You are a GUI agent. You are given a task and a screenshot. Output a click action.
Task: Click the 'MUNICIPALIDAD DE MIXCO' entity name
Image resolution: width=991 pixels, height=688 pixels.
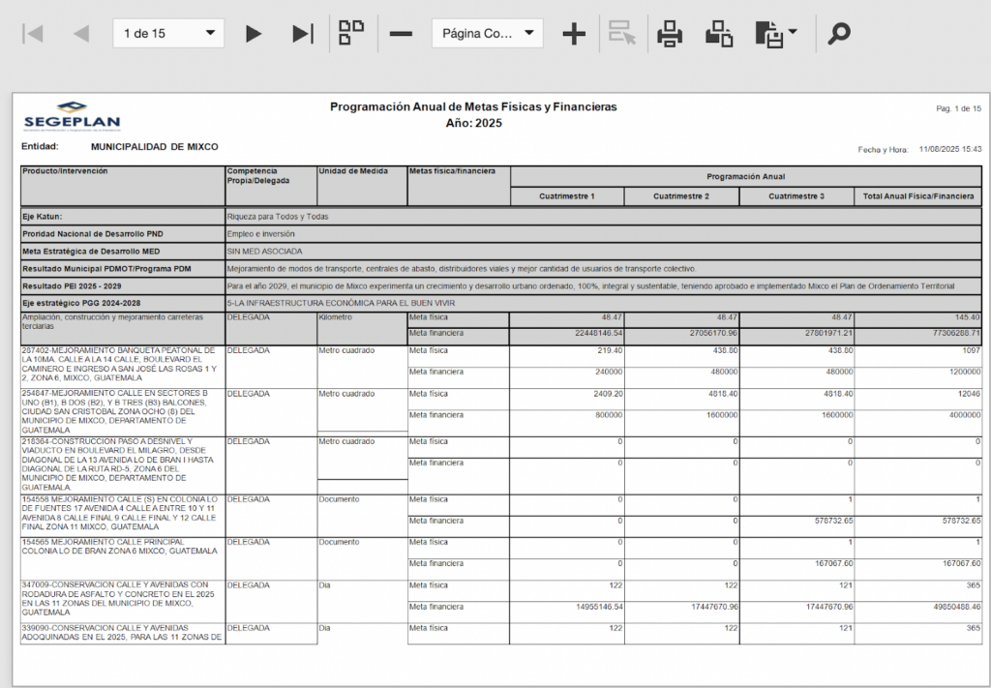coord(154,147)
